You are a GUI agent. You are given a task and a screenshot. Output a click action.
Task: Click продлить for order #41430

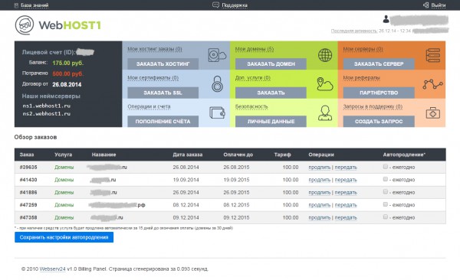coord(320,180)
